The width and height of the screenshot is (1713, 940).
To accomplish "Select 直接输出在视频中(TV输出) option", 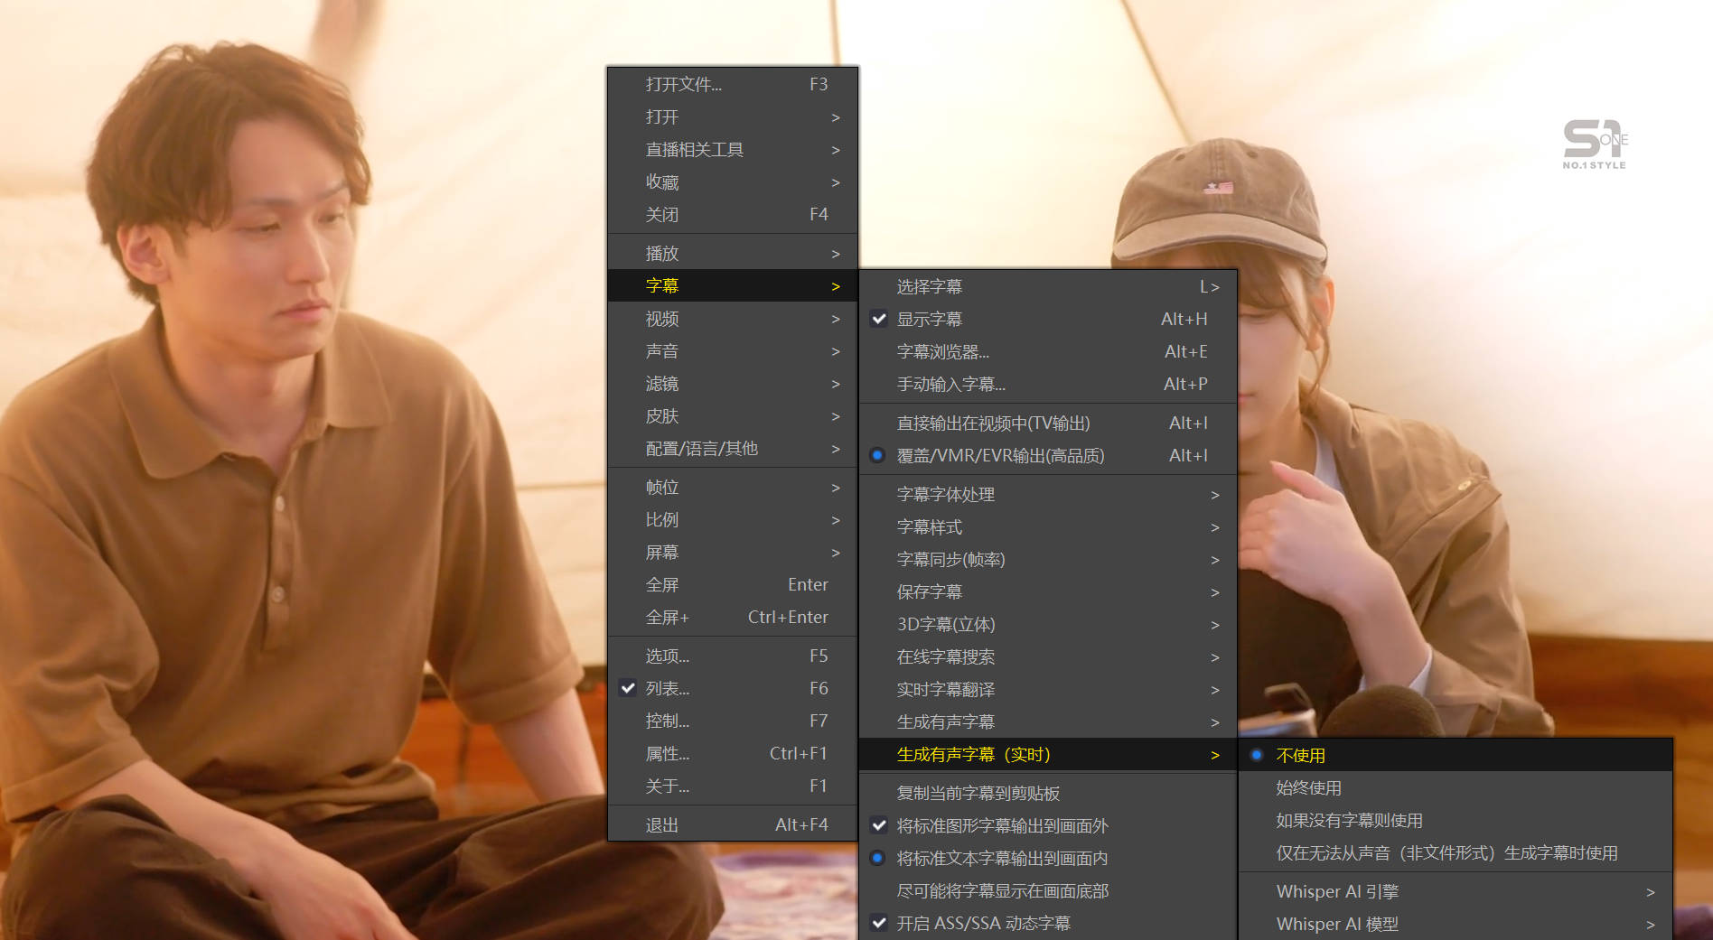I will coord(1048,423).
